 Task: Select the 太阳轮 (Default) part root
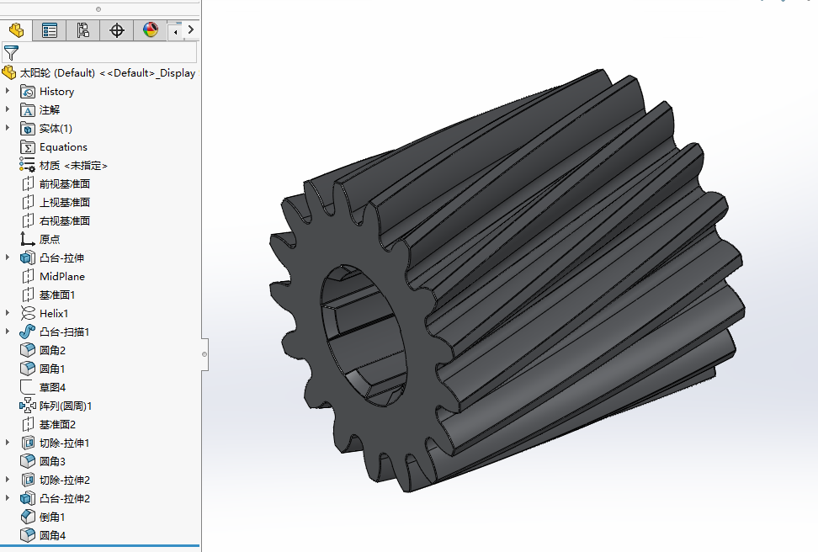pos(99,73)
